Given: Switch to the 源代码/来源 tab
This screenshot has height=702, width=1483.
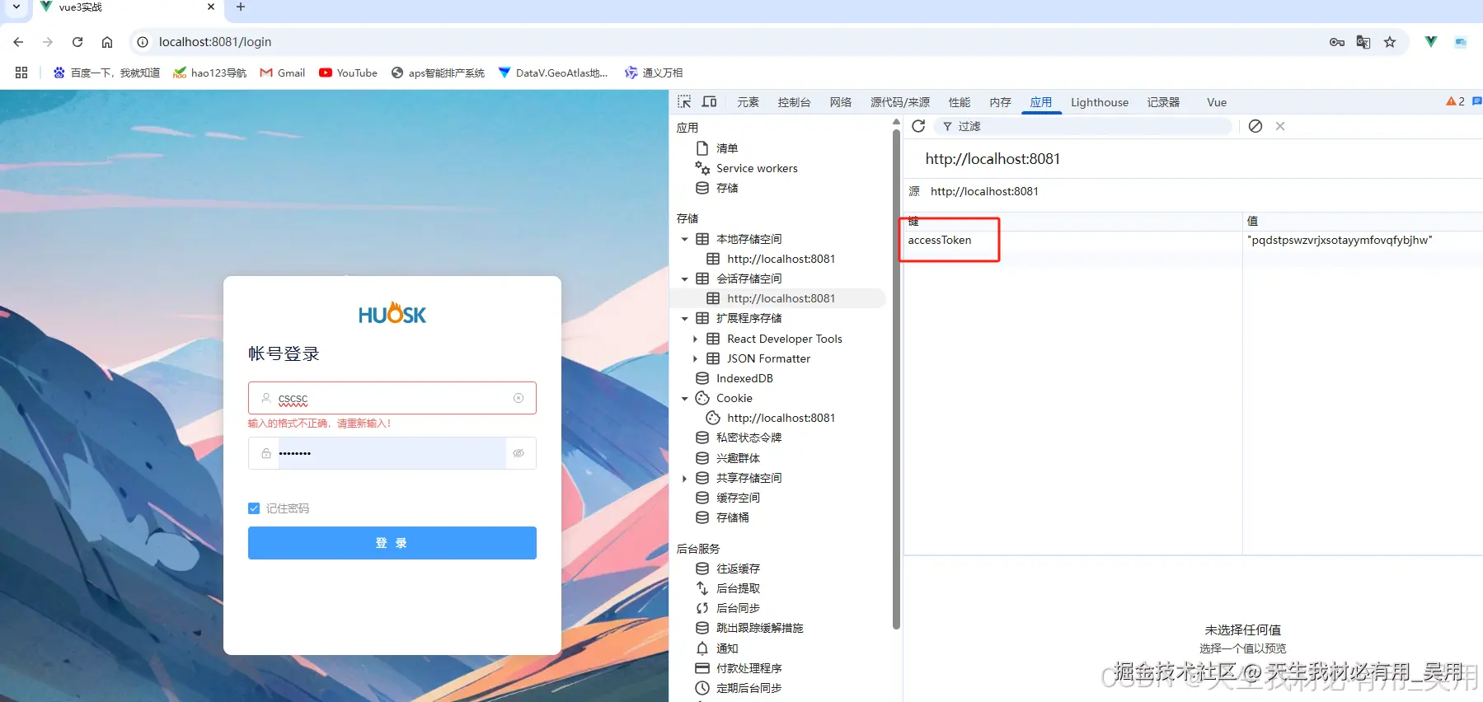Looking at the screenshot, I should tap(900, 102).
